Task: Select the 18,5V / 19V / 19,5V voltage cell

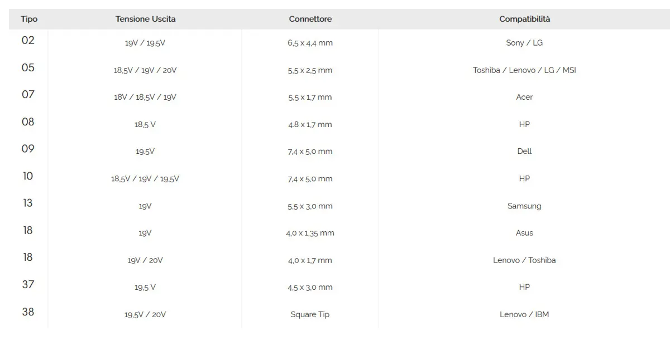Action: [145, 179]
